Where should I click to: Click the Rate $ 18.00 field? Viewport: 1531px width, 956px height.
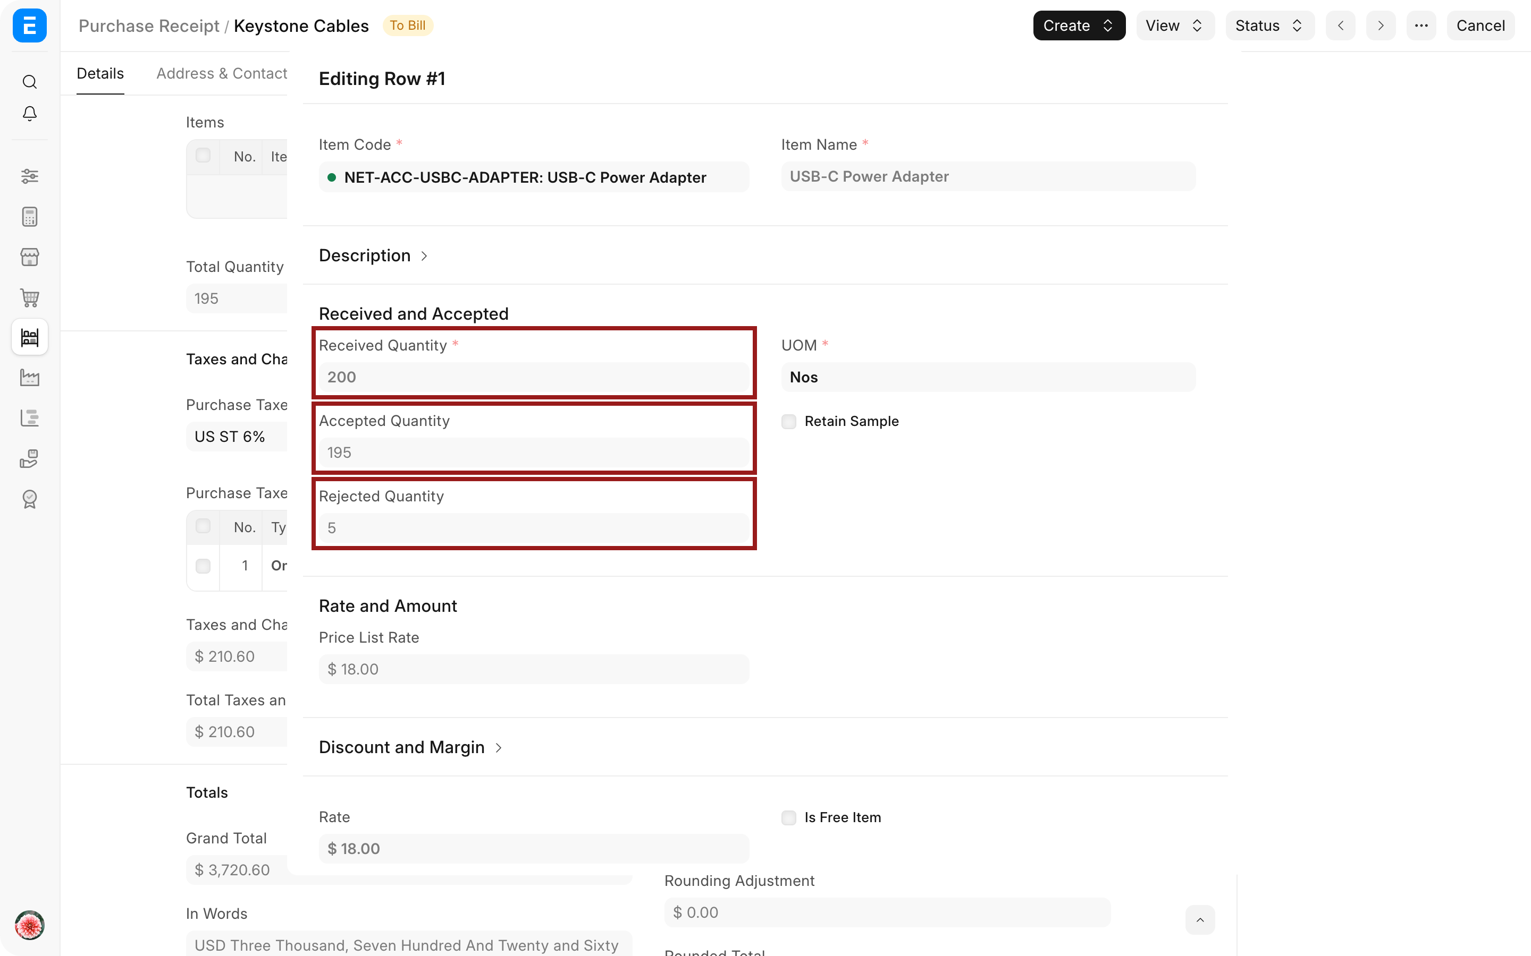coord(534,849)
